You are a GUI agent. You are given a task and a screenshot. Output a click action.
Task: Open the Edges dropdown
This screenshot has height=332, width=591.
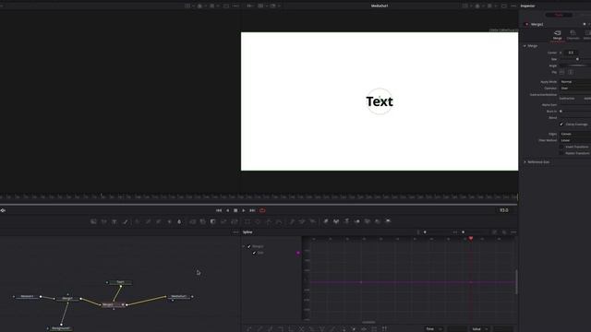[x=575, y=134]
